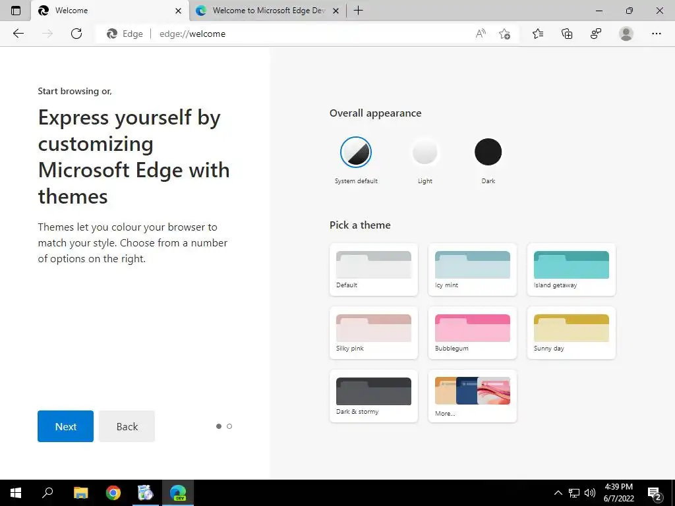Select the first page indicator dot
This screenshot has width=675, height=506.
219,426
